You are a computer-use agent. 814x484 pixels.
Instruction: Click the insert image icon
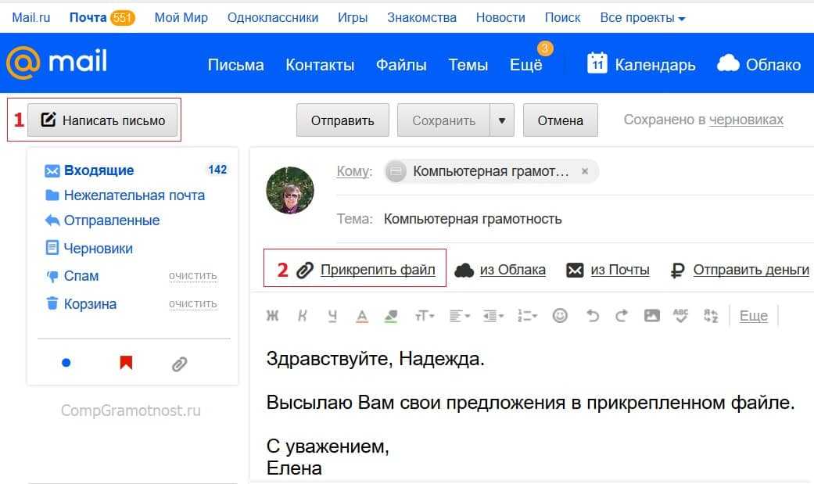(x=651, y=315)
